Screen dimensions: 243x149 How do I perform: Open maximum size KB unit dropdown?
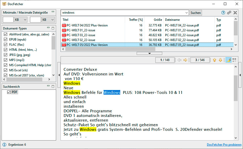click(48, 20)
